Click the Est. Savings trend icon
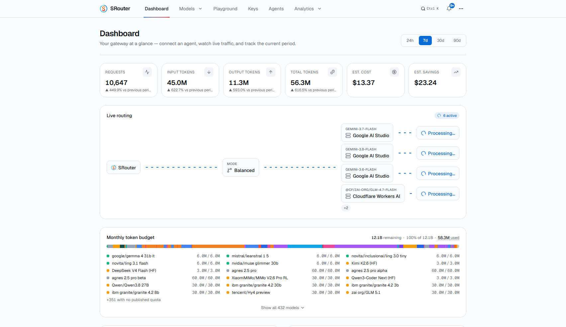This screenshot has height=327, width=566. click(x=456, y=72)
